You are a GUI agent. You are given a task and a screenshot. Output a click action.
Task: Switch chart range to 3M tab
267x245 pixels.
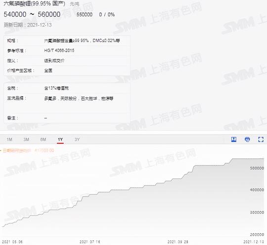(26, 140)
